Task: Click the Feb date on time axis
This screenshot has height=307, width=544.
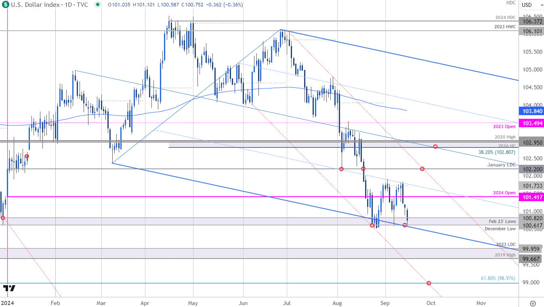Action: pos(56,302)
